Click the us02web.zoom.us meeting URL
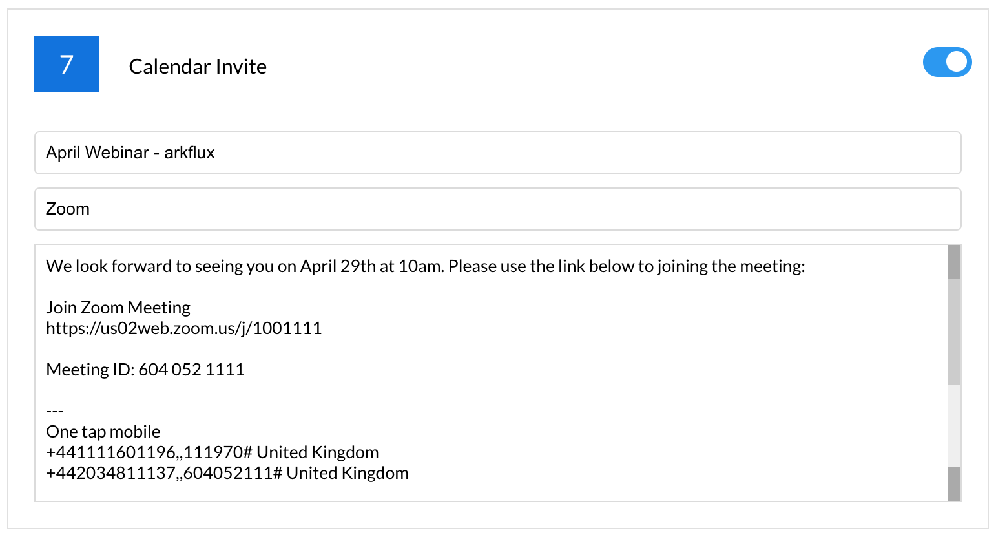The image size is (996, 539). tap(183, 328)
